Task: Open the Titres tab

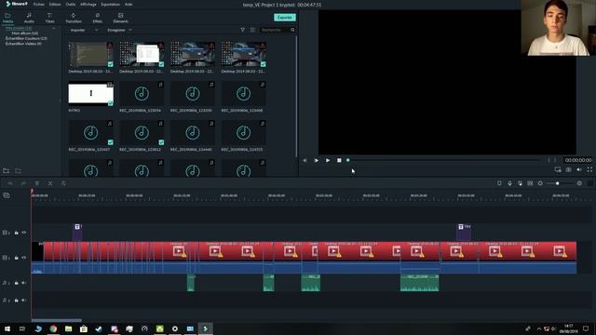Action: click(49, 18)
